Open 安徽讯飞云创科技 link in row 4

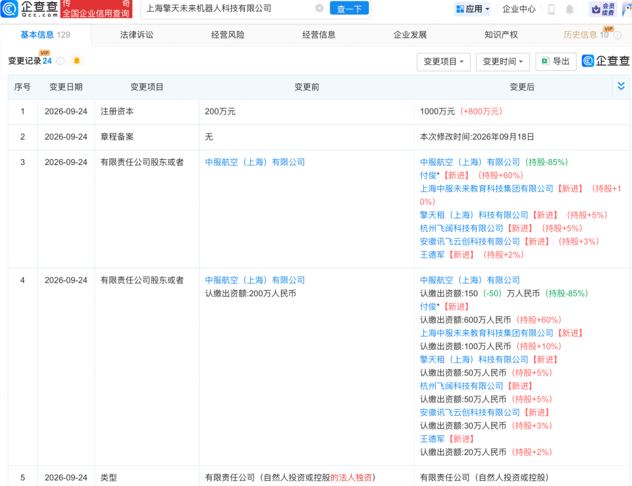click(x=469, y=413)
